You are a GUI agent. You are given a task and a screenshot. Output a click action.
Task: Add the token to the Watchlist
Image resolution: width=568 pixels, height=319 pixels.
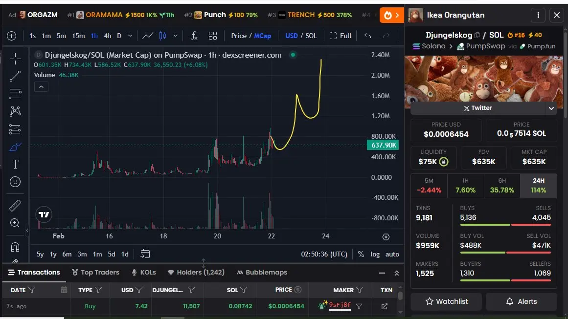point(447,301)
